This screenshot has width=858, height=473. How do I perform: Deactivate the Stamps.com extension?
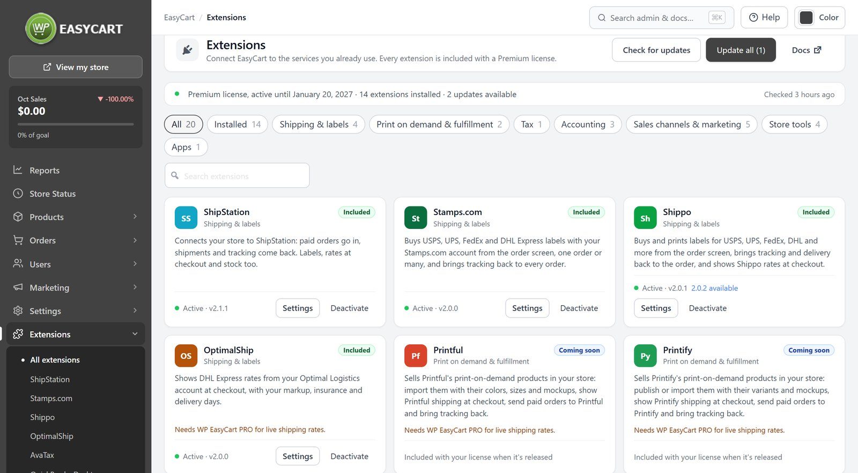click(x=579, y=308)
